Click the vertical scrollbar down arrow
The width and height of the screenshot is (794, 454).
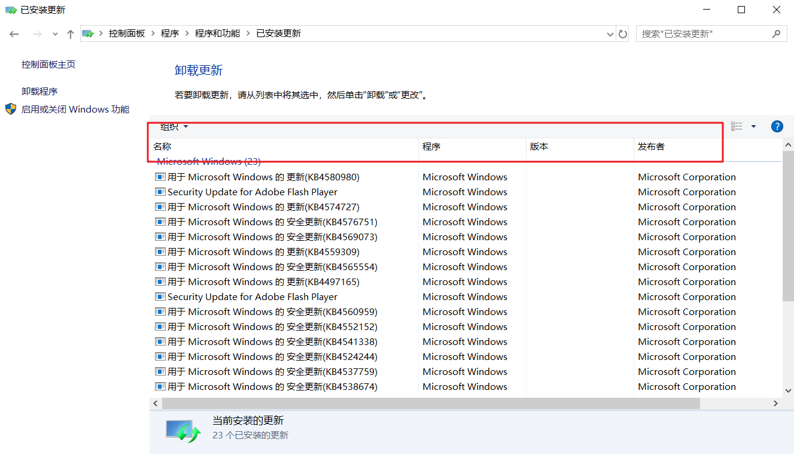[x=789, y=391]
